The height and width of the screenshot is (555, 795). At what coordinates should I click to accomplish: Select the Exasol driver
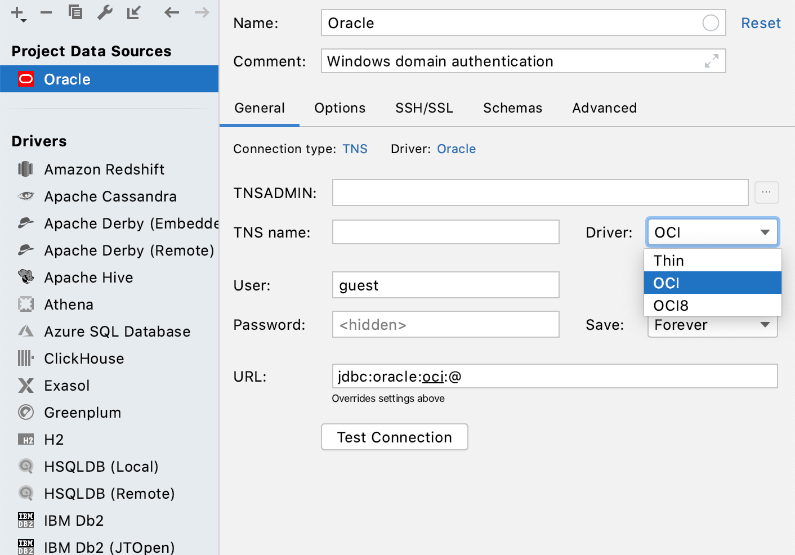pos(109,385)
